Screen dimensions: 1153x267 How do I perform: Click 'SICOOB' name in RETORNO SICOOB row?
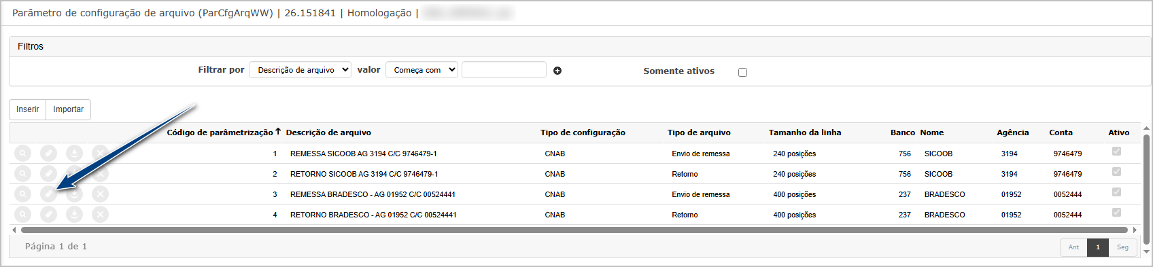tap(938, 174)
